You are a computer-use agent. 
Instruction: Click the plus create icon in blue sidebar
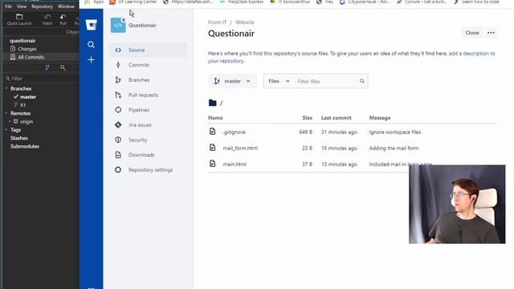coord(91,59)
